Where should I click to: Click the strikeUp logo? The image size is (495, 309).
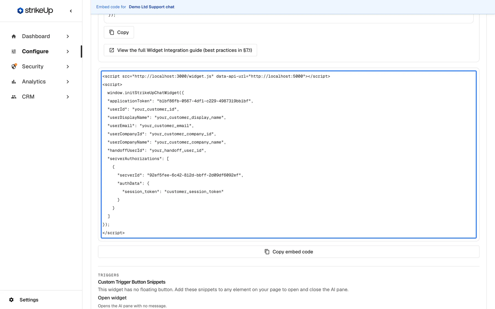[35, 11]
